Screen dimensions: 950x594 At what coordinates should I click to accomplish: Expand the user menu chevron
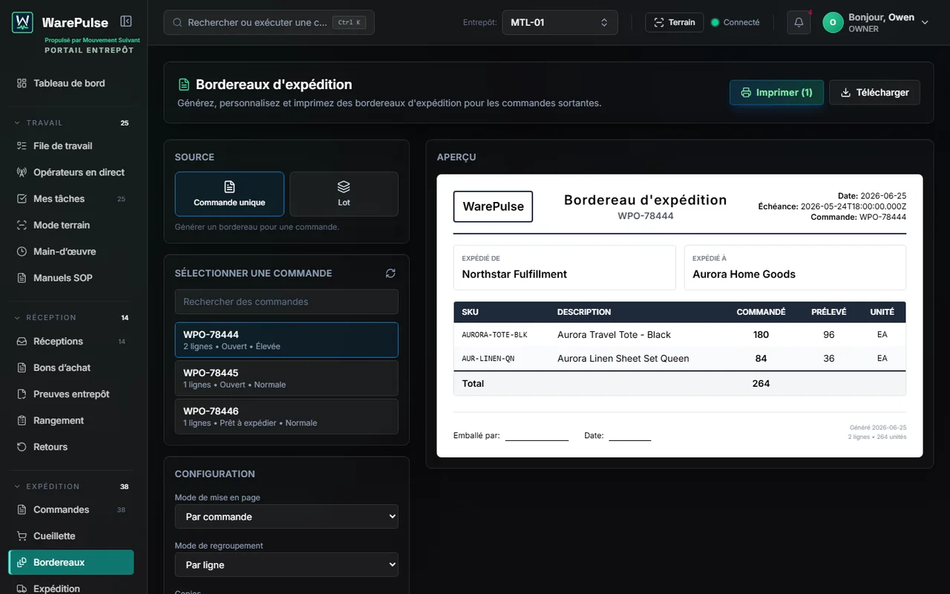tap(925, 22)
